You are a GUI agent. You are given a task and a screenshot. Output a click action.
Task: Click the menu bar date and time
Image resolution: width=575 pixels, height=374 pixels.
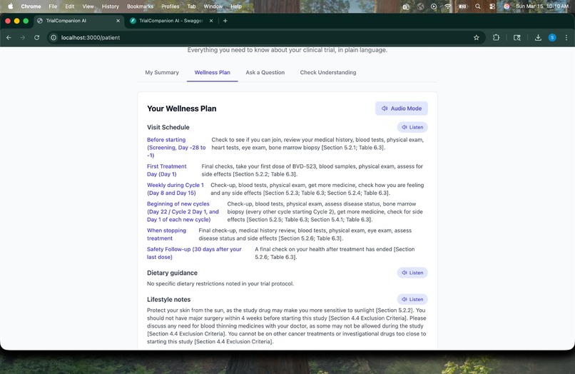542,6
